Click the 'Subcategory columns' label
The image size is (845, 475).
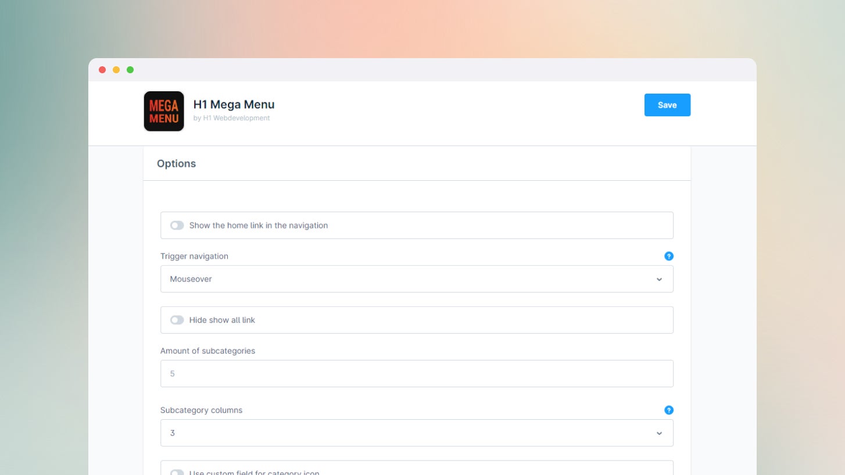[x=201, y=410]
